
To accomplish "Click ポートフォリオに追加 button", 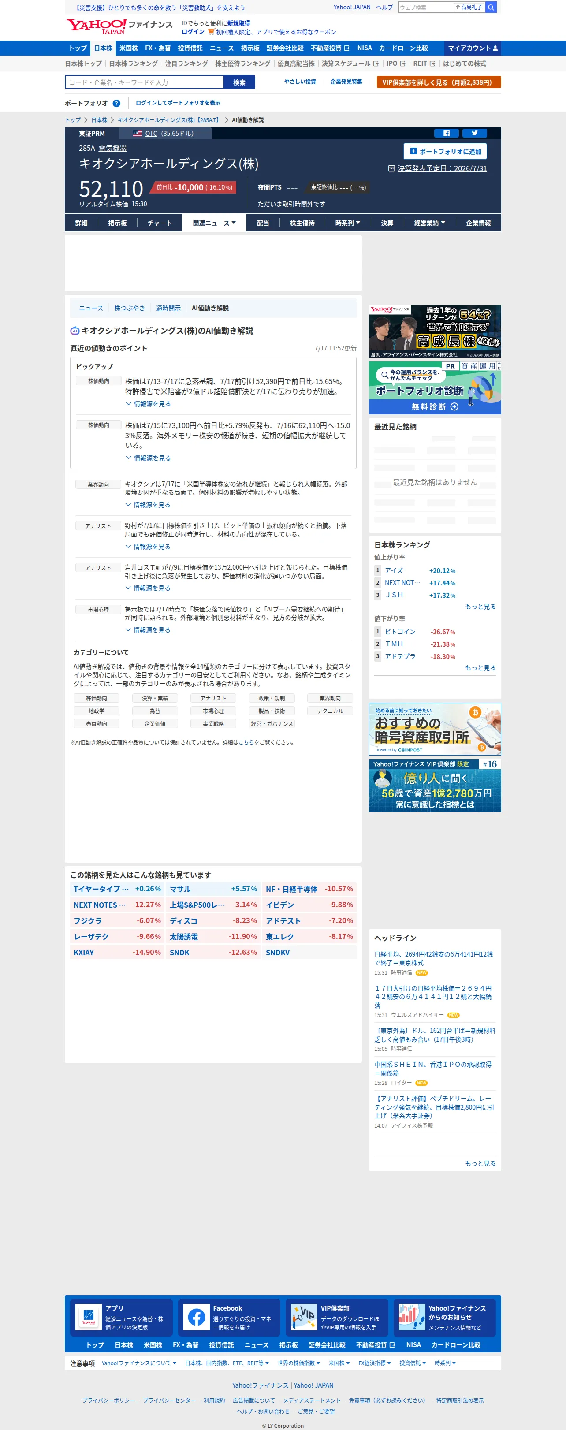I will point(446,152).
